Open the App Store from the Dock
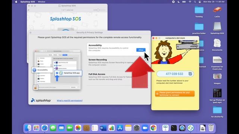 coord(120,128)
